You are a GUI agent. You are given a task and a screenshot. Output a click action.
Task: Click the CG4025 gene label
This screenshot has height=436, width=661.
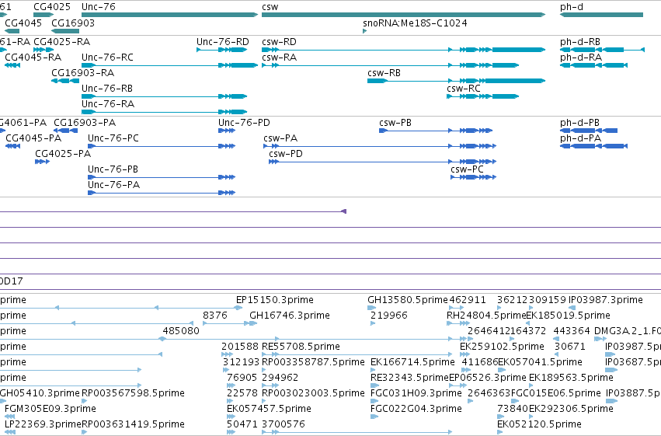tap(52, 7)
